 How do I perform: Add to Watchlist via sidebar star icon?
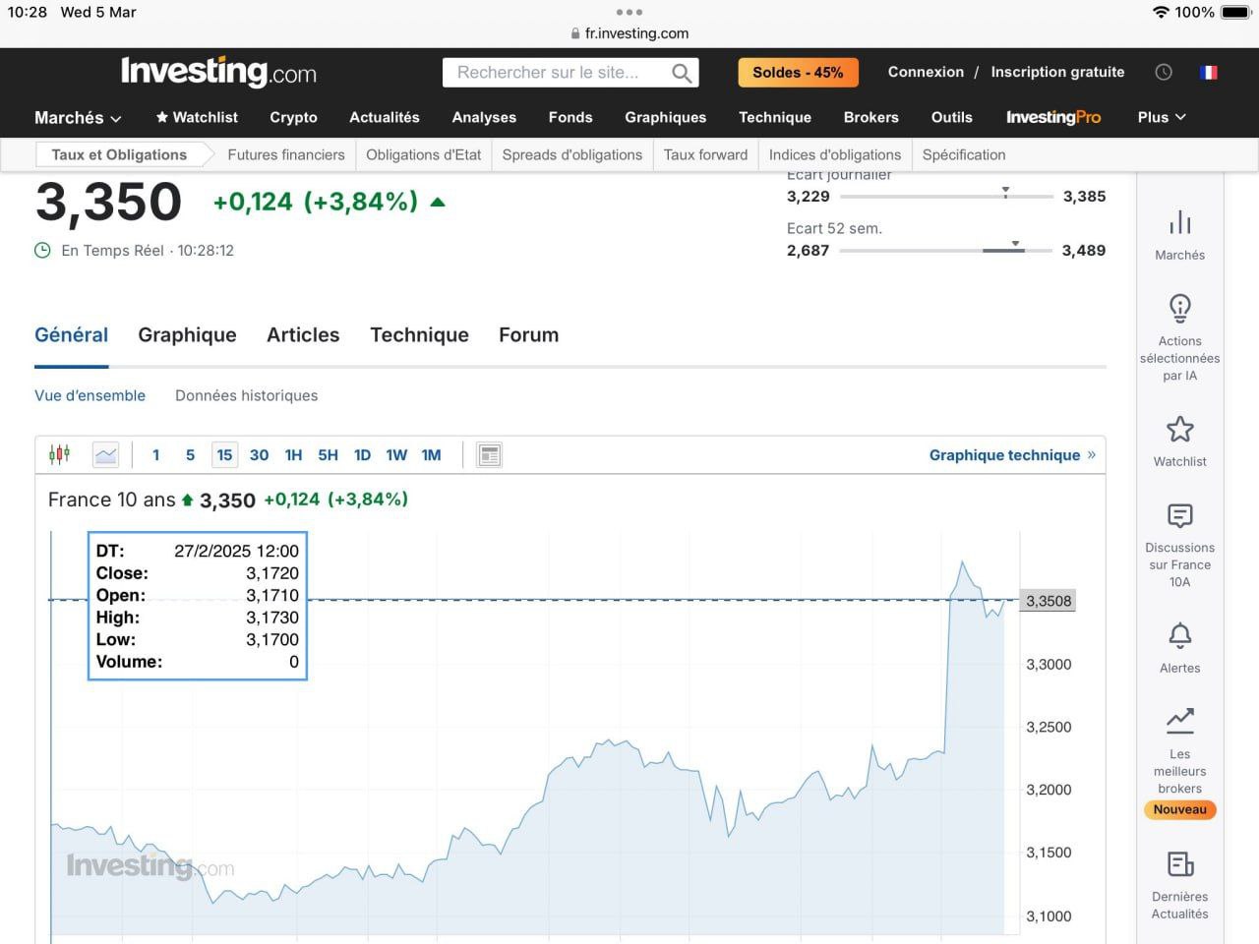pos(1179,430)
